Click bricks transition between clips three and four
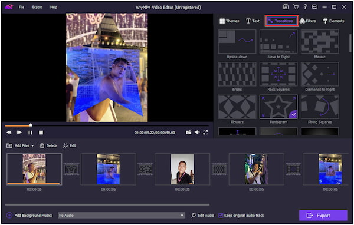The height and width of the screenshot is (225, 354). [219, 169]
